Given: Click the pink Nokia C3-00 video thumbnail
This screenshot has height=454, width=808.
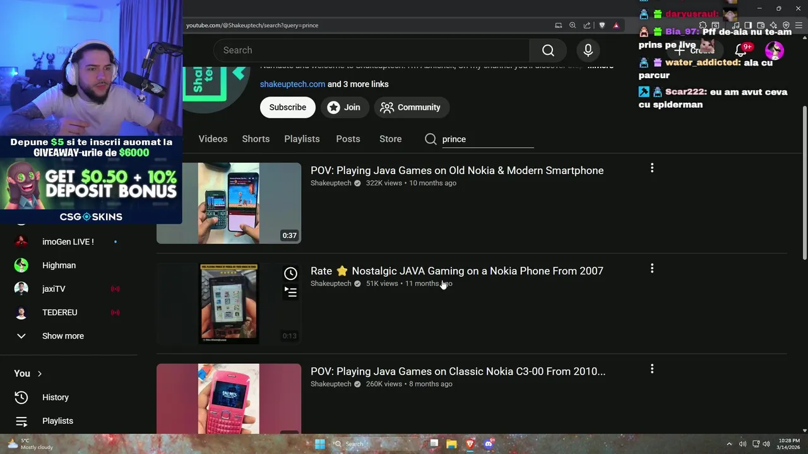Looking at the screenshot, I should (229, 399).
